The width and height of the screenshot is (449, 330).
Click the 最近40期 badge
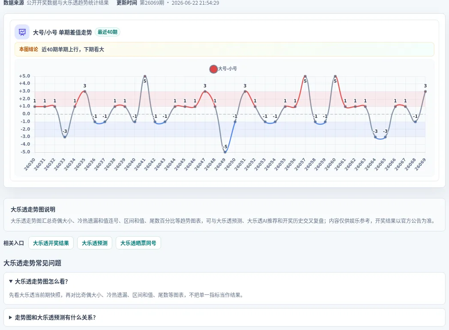[108, 32]
